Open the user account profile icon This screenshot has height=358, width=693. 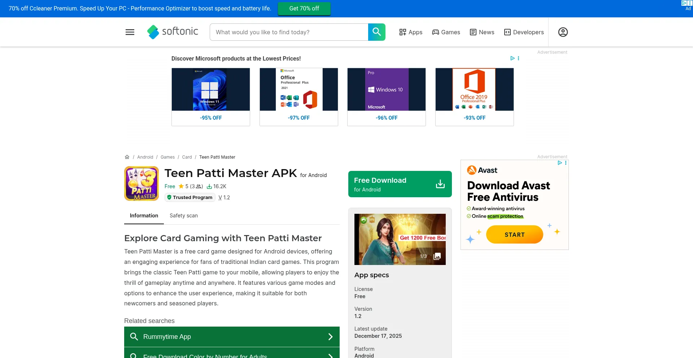pos(562,32)
